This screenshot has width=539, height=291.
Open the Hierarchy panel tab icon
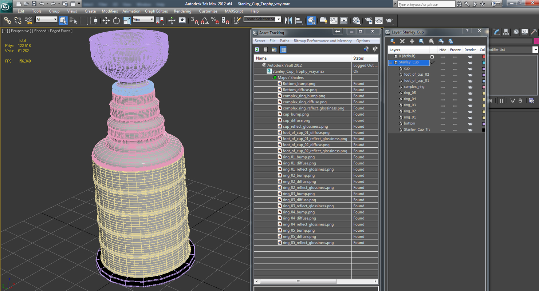[506, 32]
